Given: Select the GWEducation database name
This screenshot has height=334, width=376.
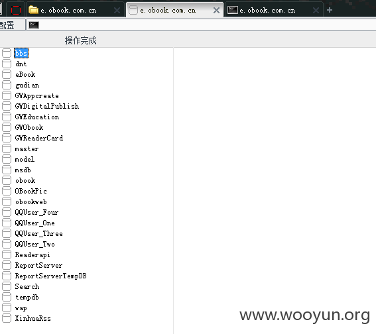Looking at the screenshot, I should click(x=37, y=117).
